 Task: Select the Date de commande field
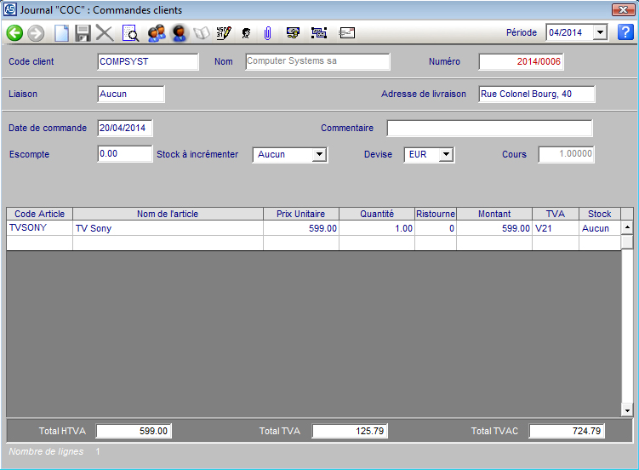(125, 129)
